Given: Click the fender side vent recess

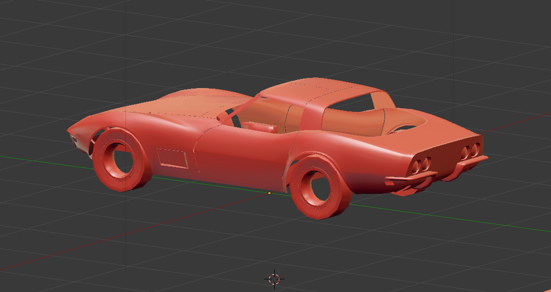Looking at the screenshot, I should (x=172, y=158).
